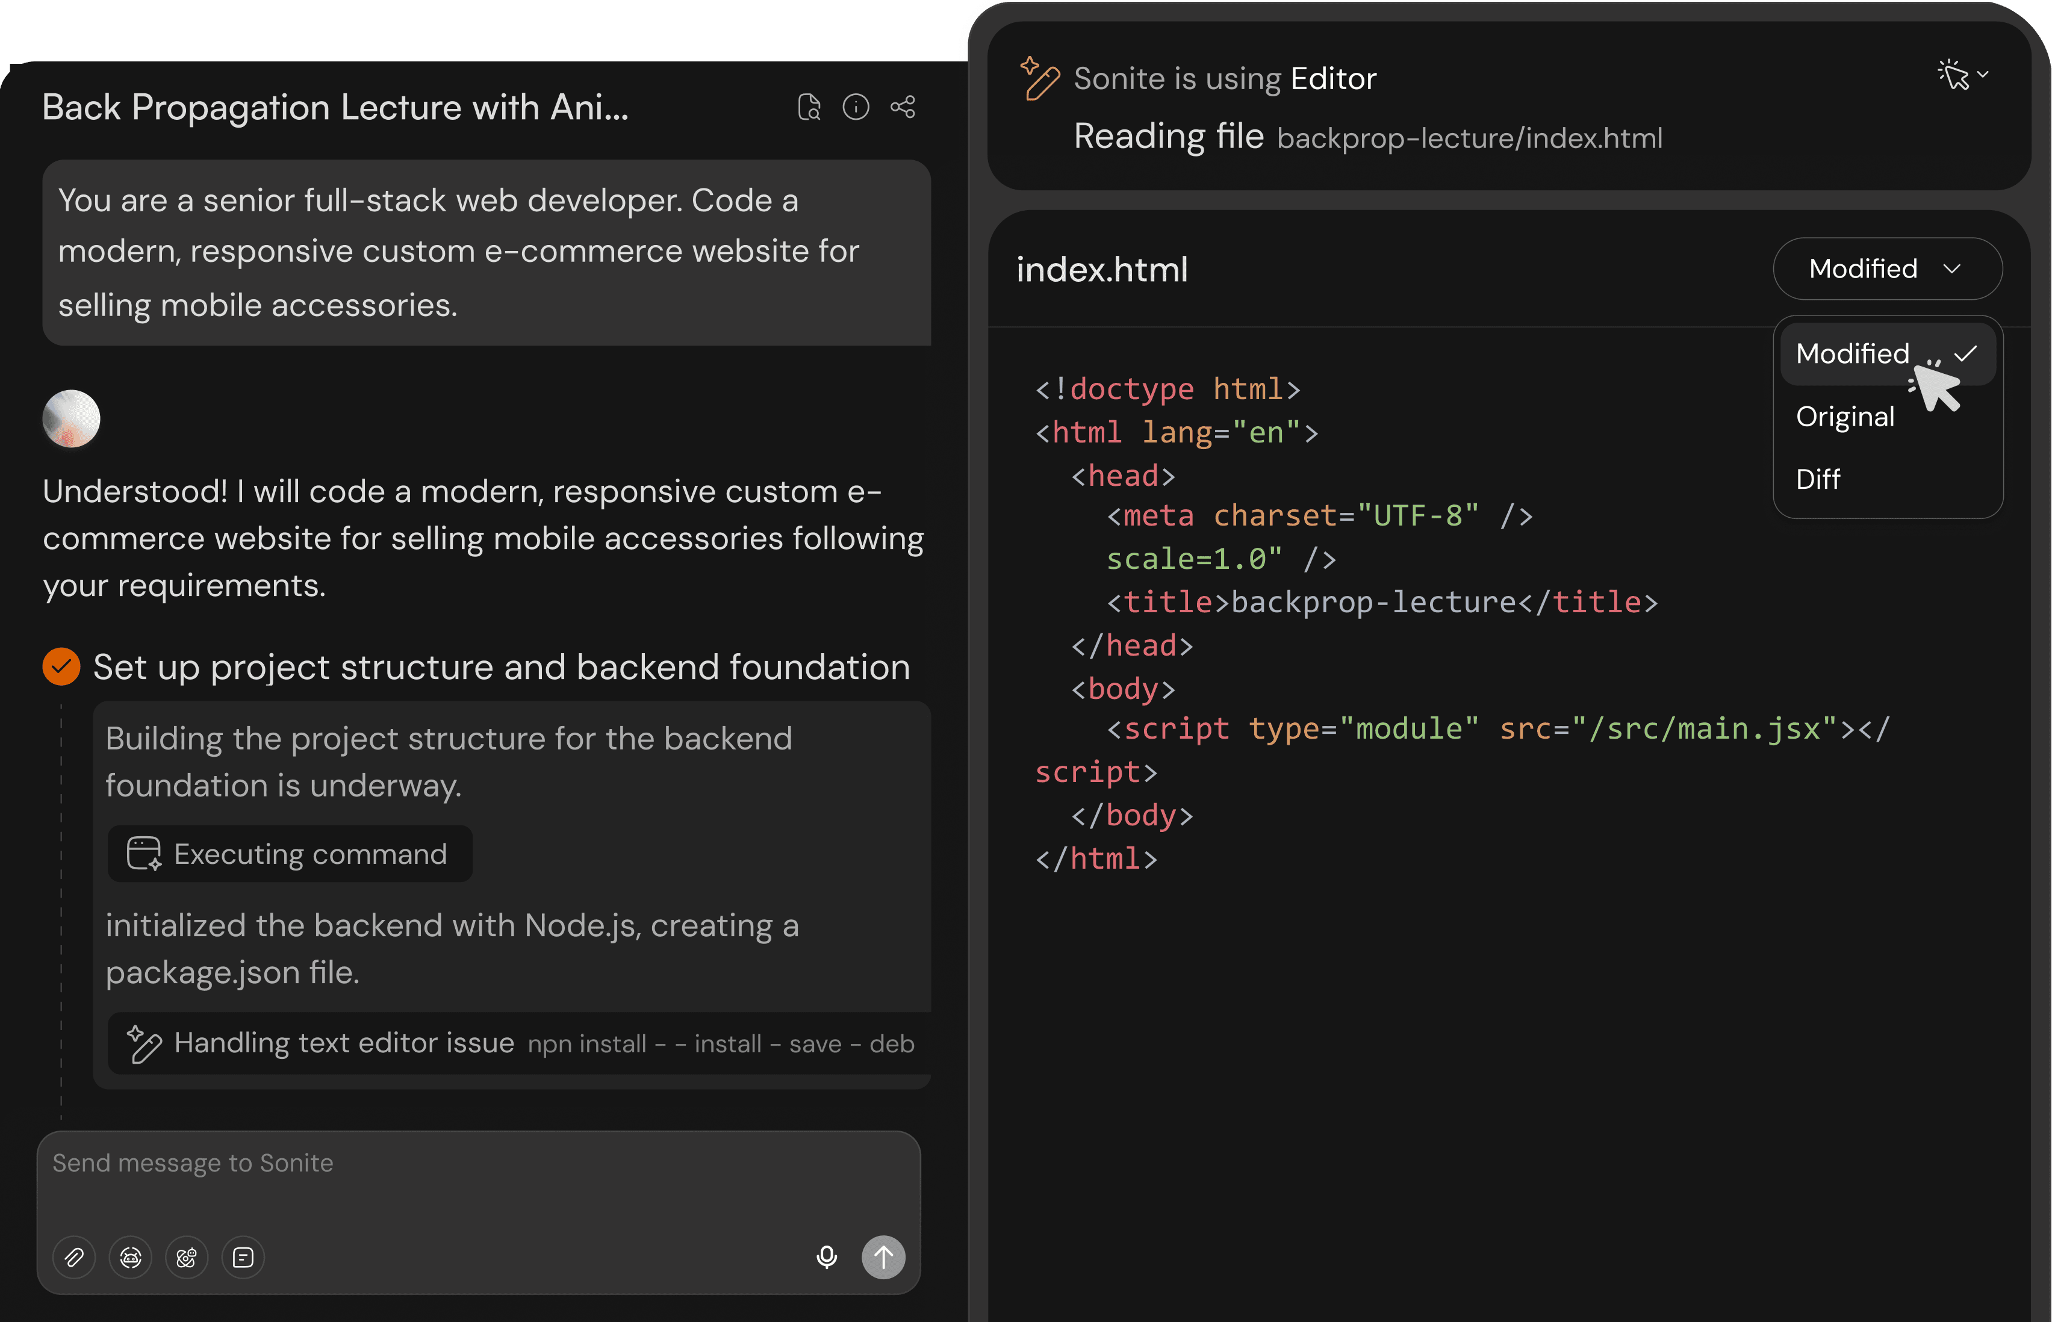Open the file search icon in header
The image size is (2052, 1322).
point(809,107)
